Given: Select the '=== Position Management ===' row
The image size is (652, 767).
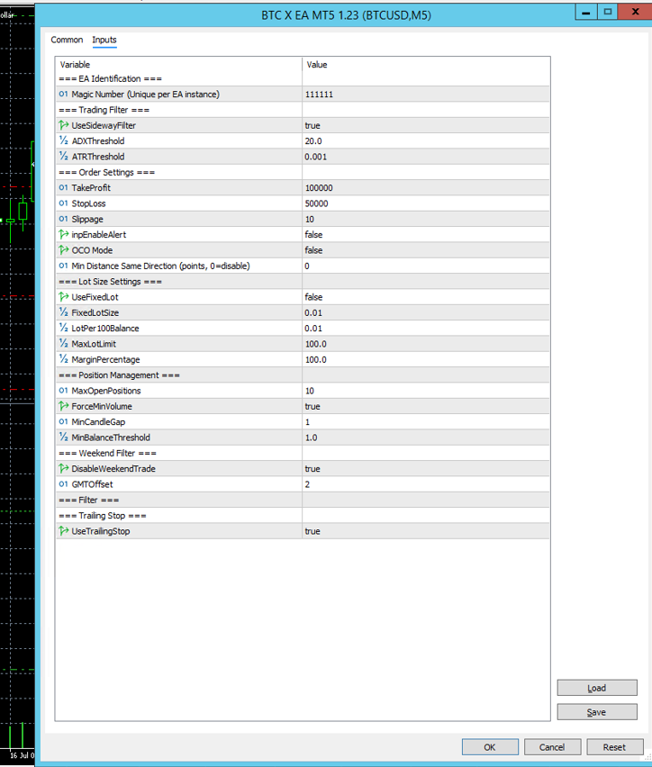Looking at the screenshot, I should point(303,375).
